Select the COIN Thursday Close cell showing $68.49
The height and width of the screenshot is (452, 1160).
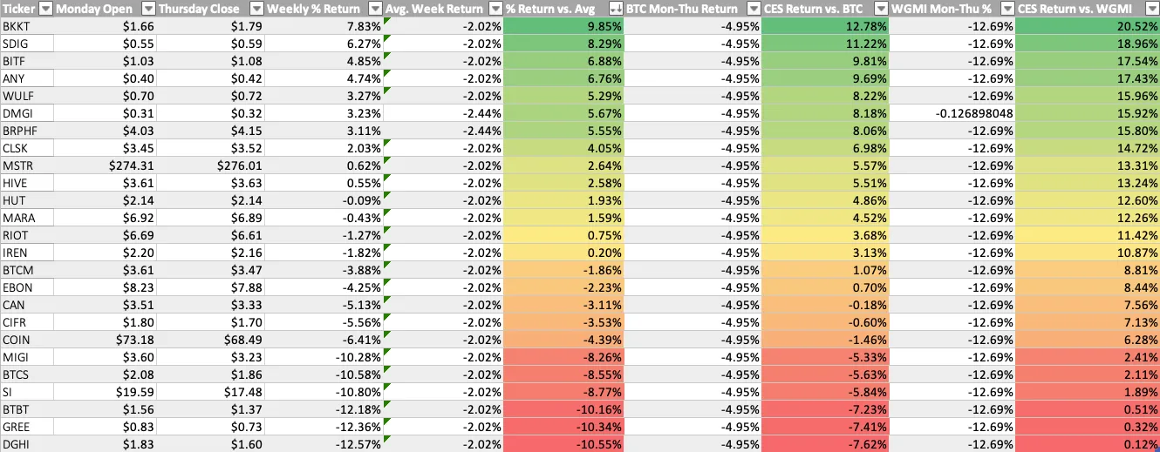(210, 340)
